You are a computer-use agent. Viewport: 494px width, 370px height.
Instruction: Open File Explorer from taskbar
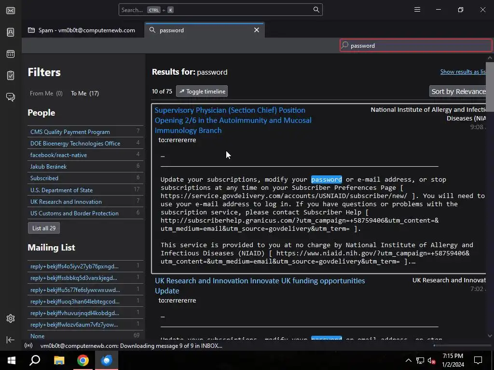[59, 360]
